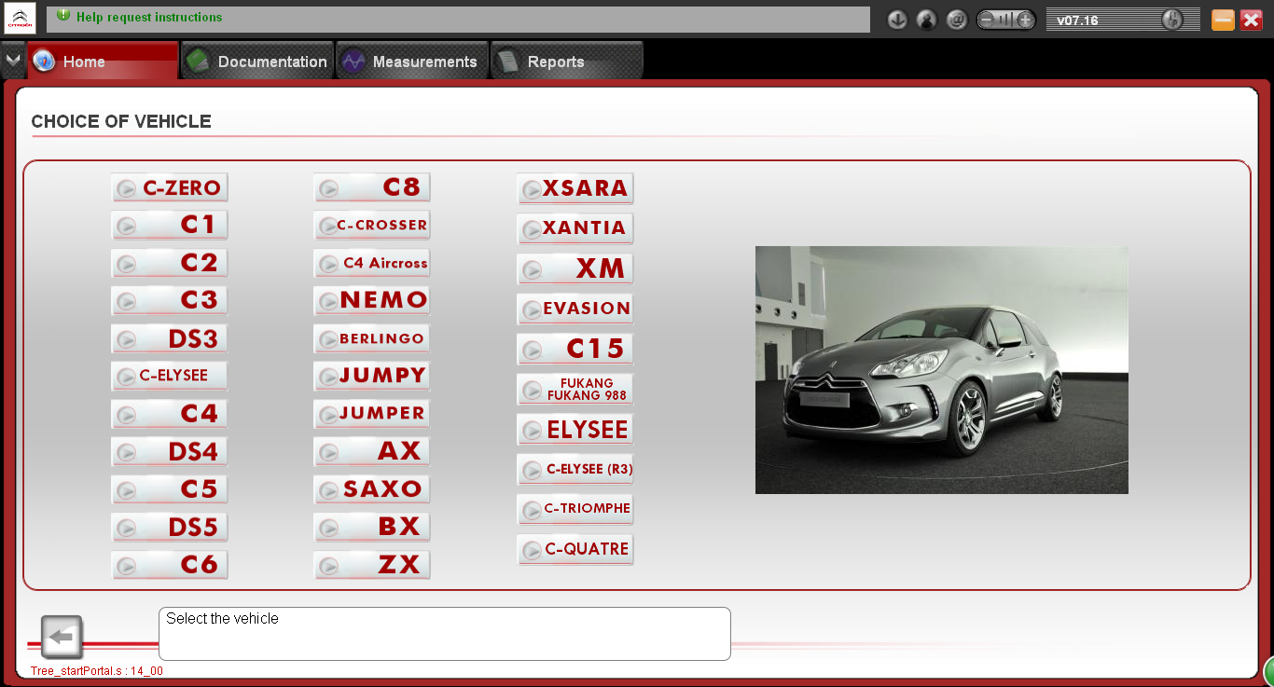The width and height of the screenshot is (1274, 687).
Task: Click the green round button at bottom right corner
Action: tap(1268, 672)
